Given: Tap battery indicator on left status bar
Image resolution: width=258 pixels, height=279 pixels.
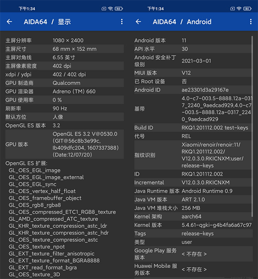Looking at the screenshot, I should (119, 8).
